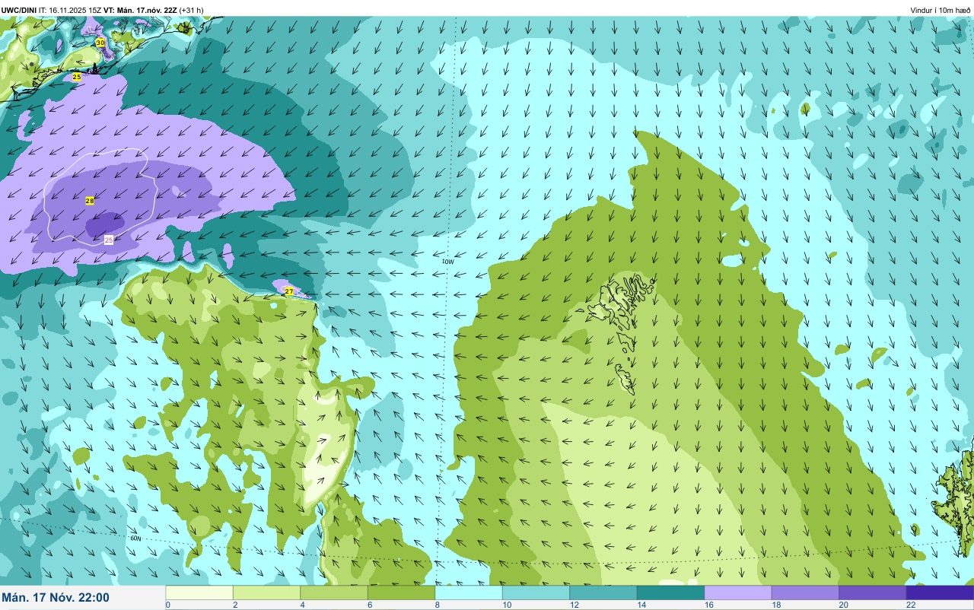Click the 12–14 medium teal legend swatch
The width and height of the screenshot is (974, 610).
point(603,593)
